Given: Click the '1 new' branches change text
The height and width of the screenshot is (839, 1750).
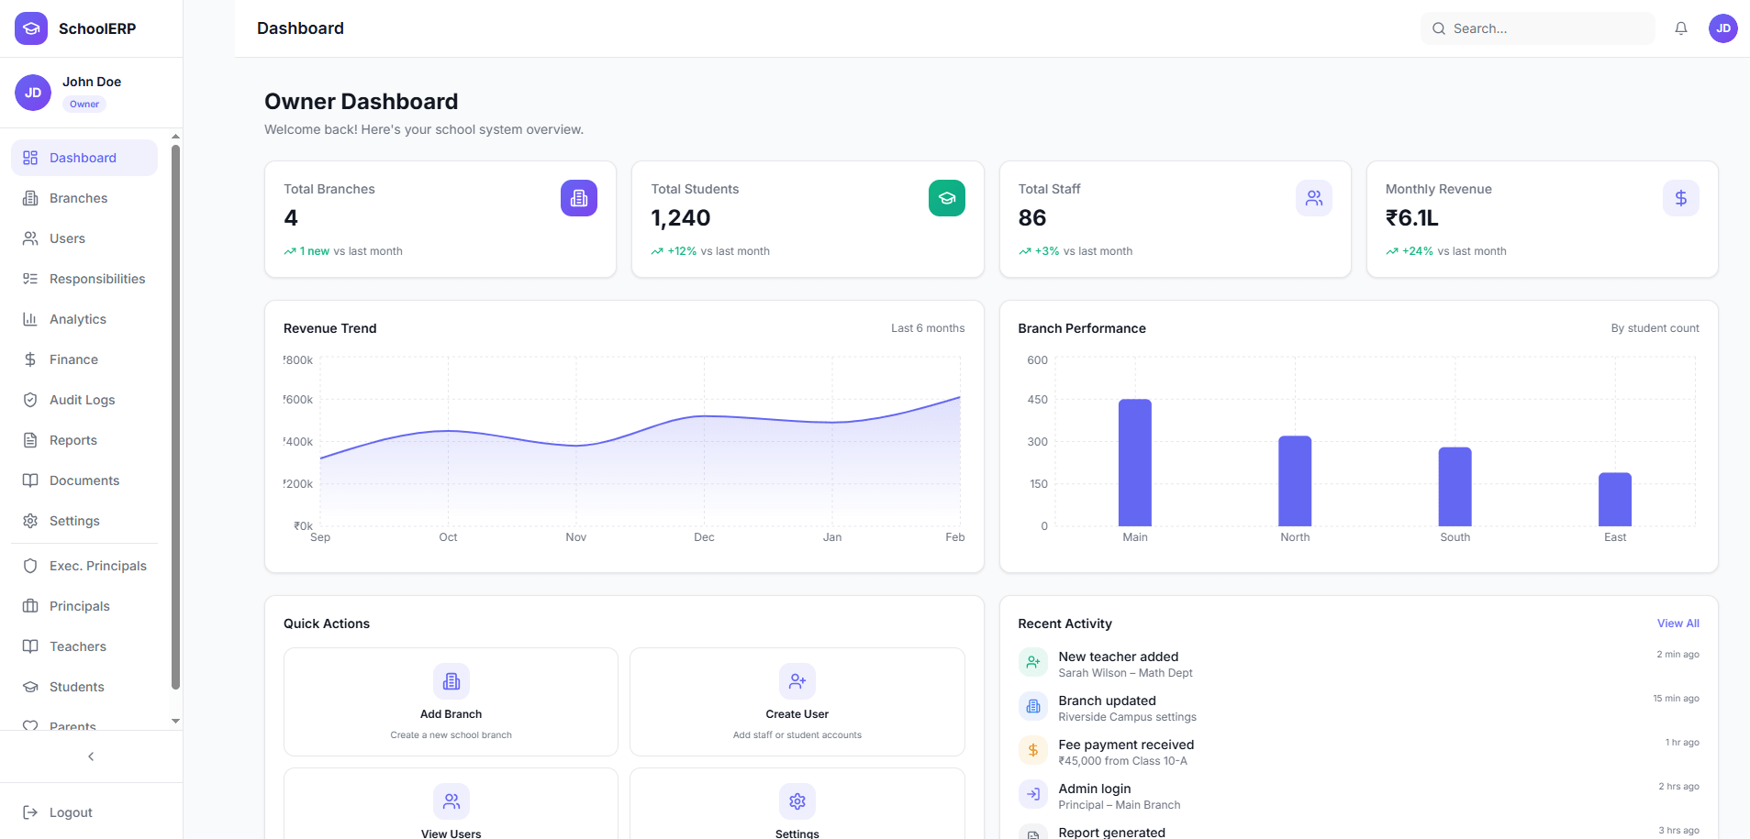Looking at the screenshot, I should click(315, 251).
